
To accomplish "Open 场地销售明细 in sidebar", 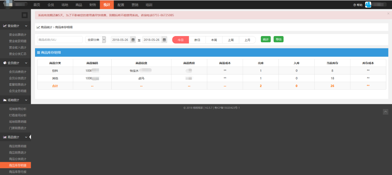I will 18,122.
